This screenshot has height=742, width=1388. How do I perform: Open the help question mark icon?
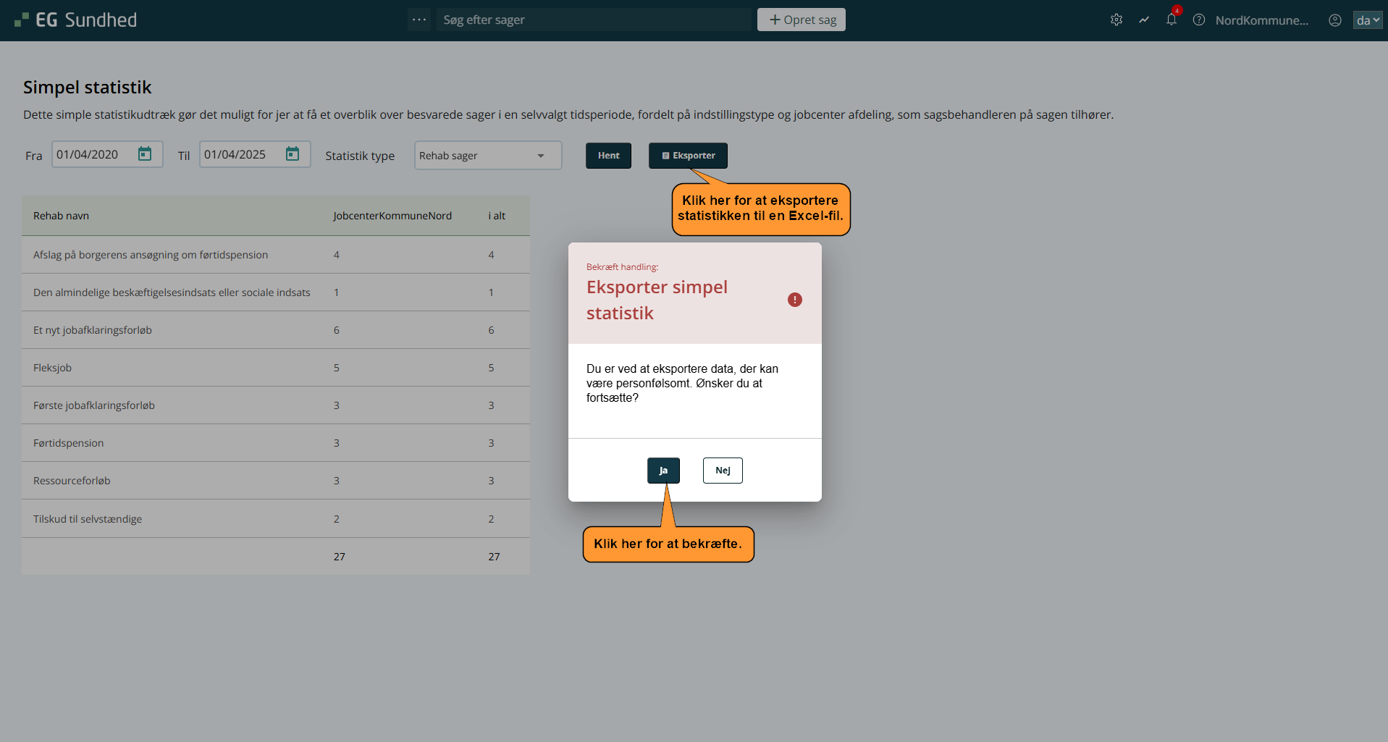coord(1198,20)
